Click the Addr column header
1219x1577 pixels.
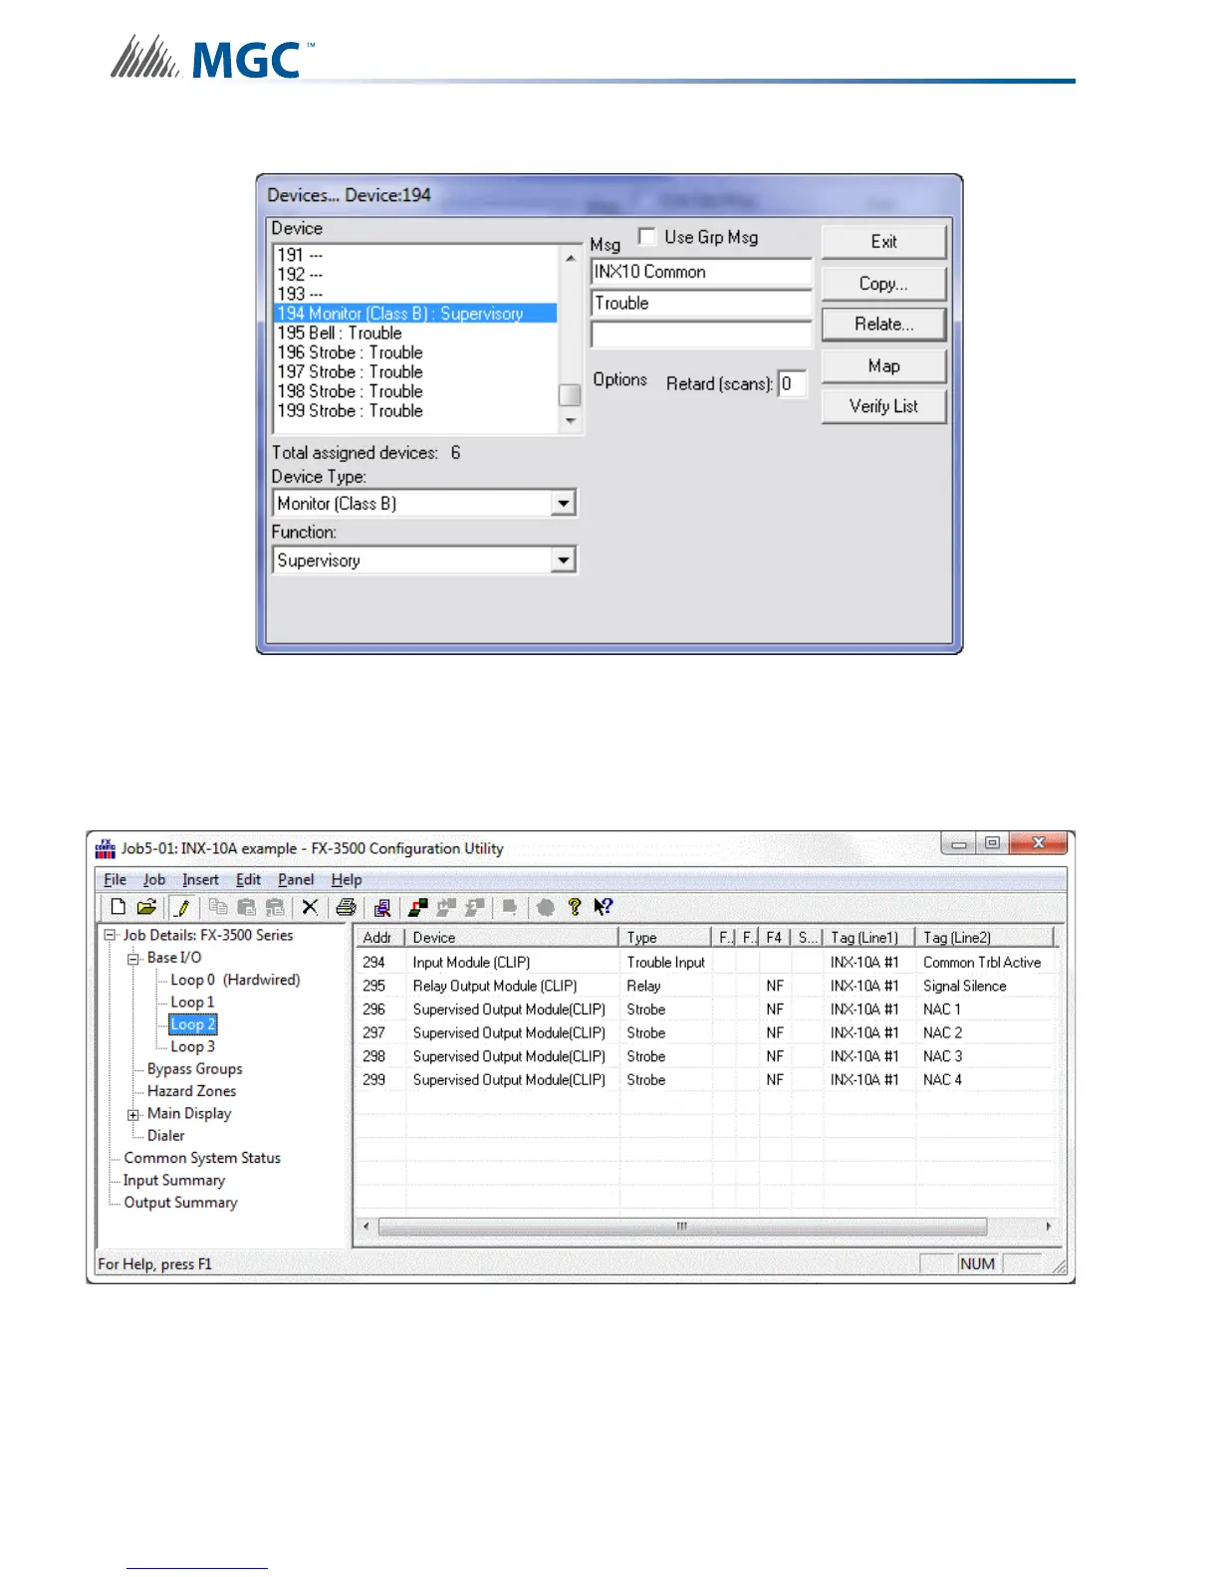tap(379, 937)
